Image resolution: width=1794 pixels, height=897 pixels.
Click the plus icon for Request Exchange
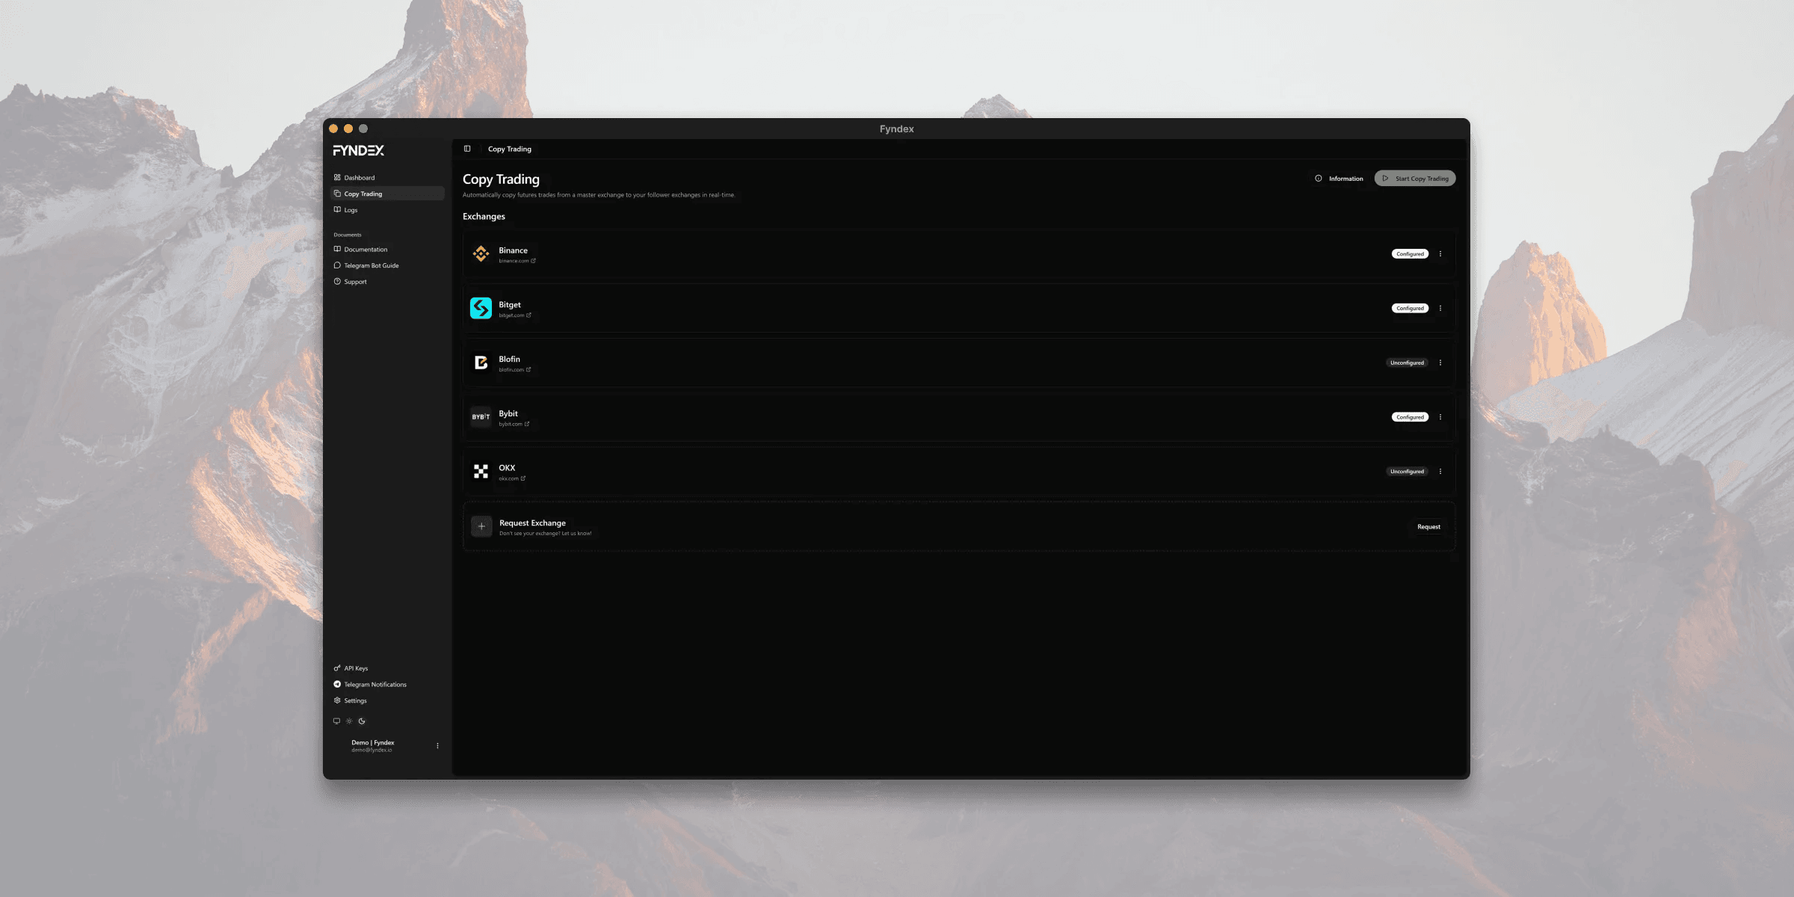point(481,526)
